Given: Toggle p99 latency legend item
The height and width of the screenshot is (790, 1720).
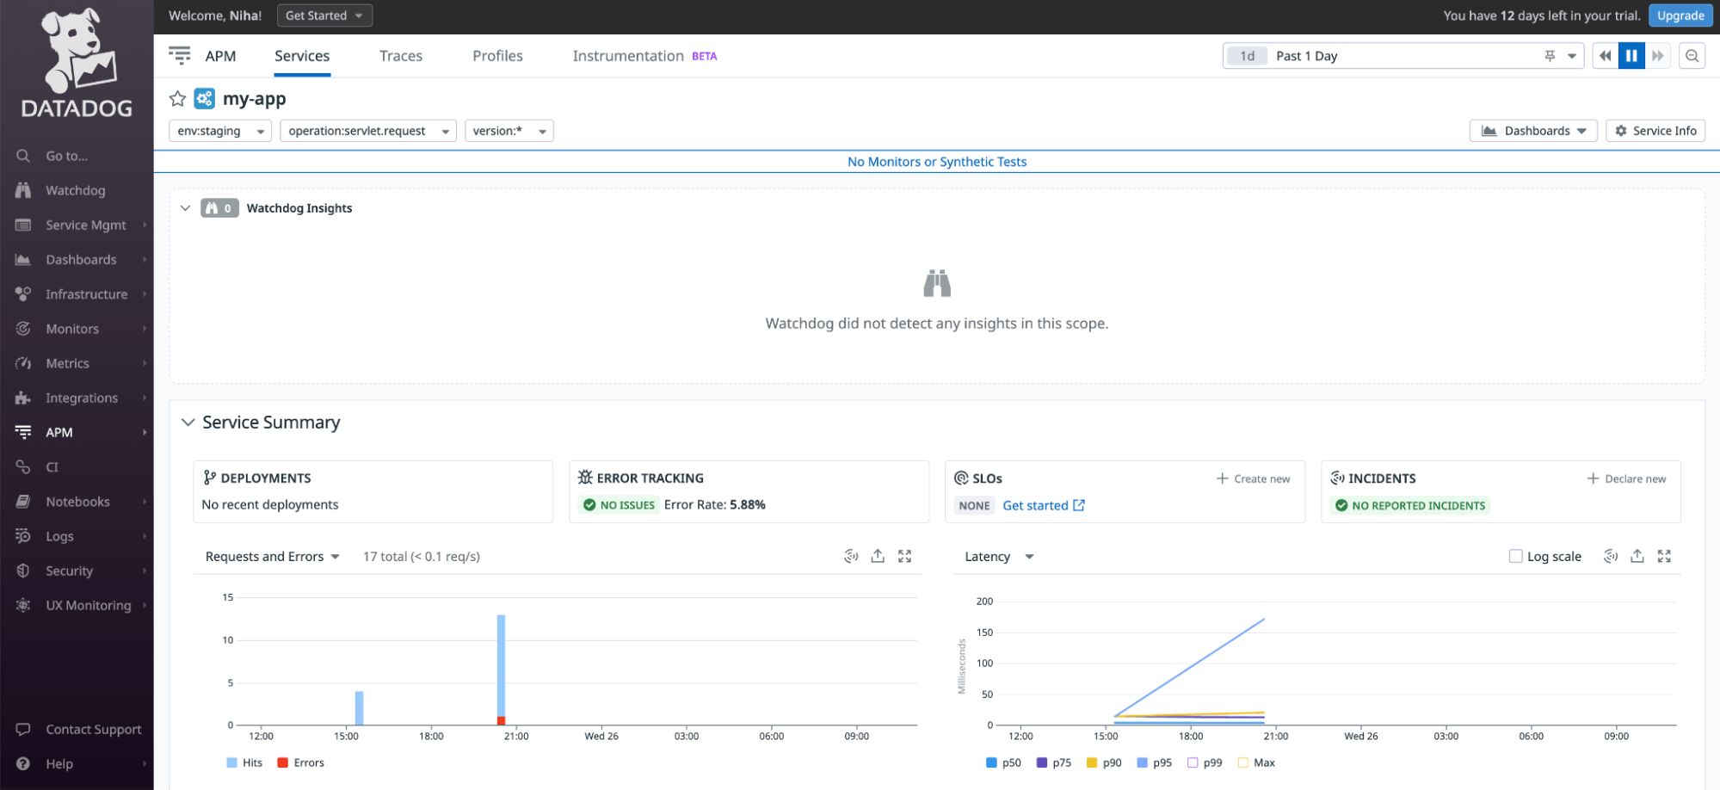Looking at the screenshot, I should tap(1205, 762).
